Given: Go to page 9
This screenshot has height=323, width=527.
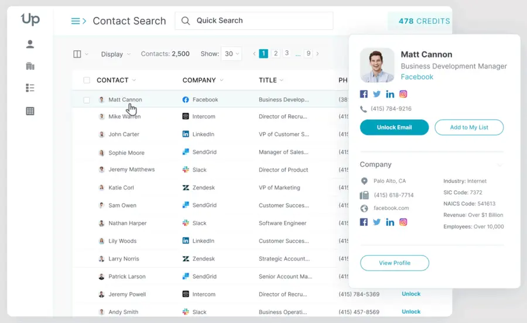Looking at the screenshot, I should tap(308, 53).
